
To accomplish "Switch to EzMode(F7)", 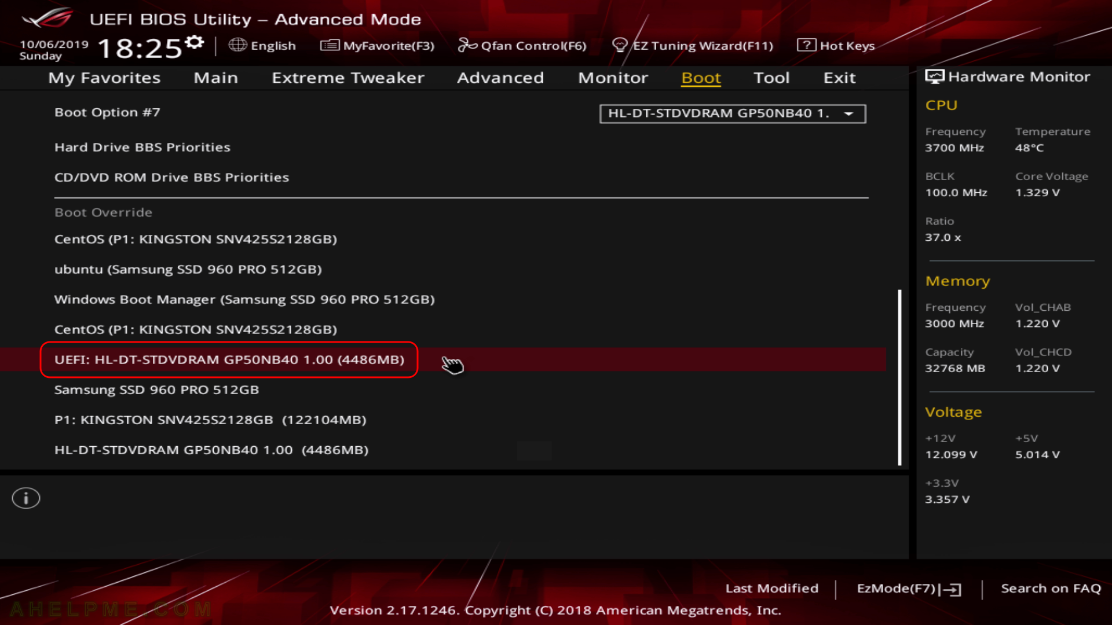I will [909, 589].
